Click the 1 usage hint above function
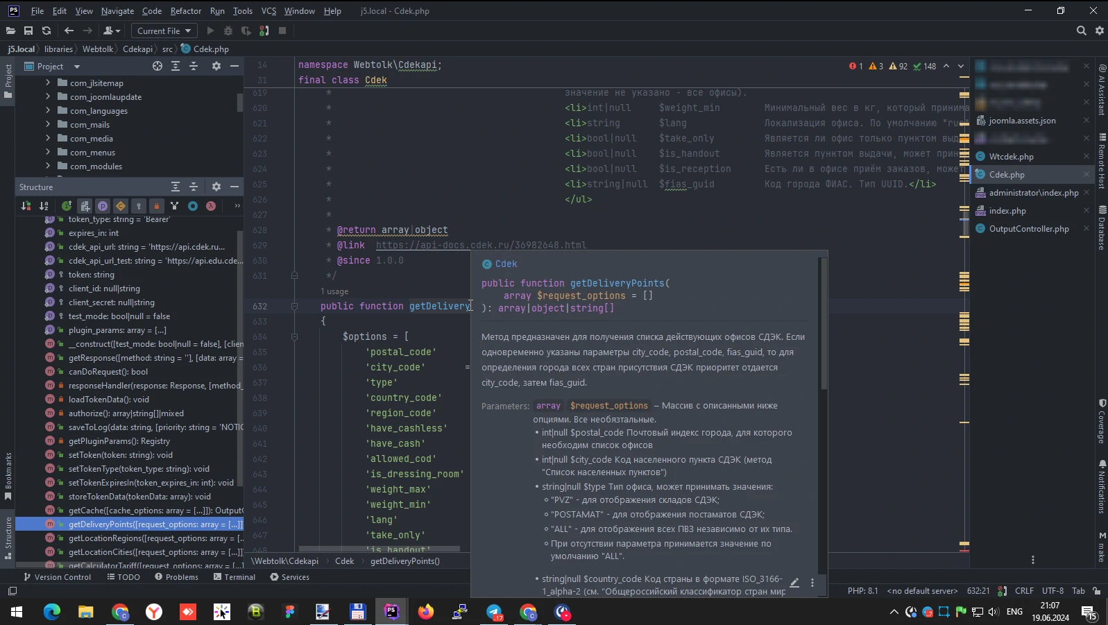This screenshot has width=1108, height=625. click(x=334, y=291)
